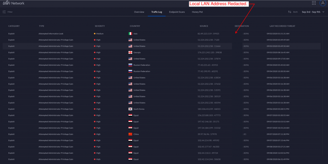Click source 176.221.242.120 : 39838
The height and width of the screenshot is (164, 328).
[210, 52]
